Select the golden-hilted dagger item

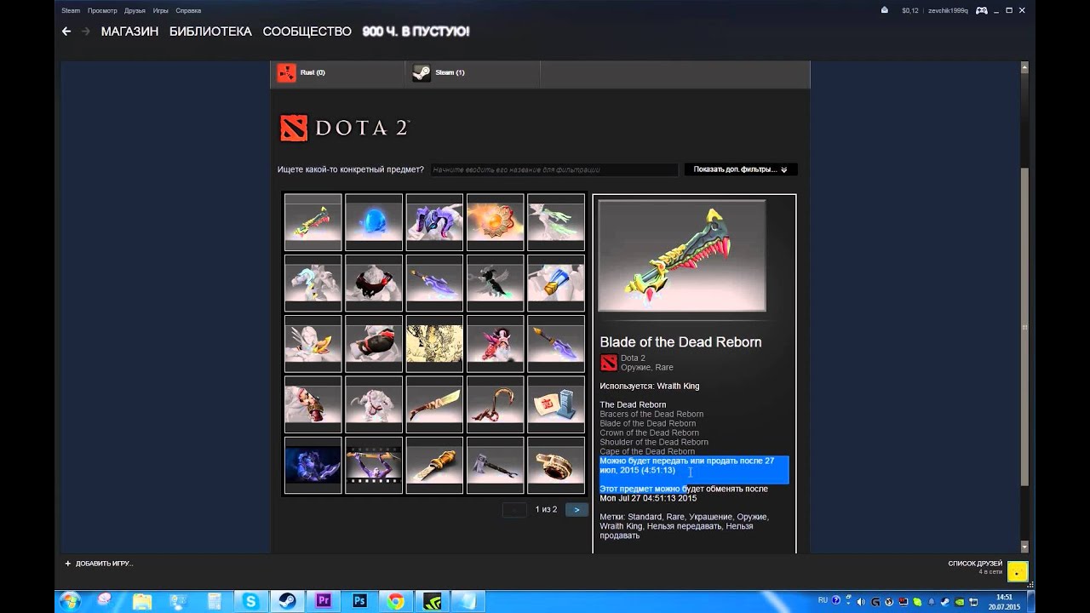(434, 465)
